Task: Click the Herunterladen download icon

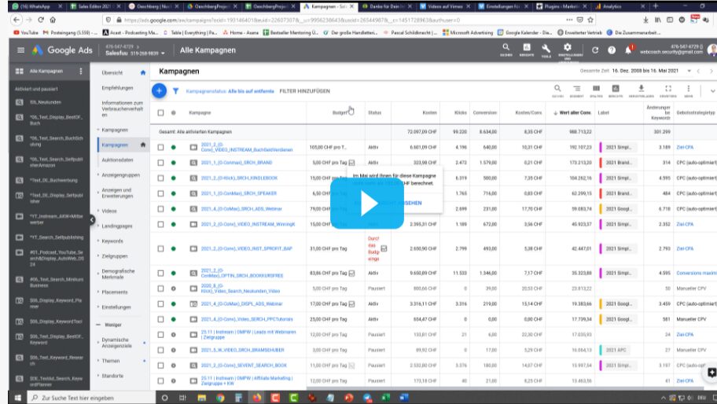Action: click(x=641, y=90)
